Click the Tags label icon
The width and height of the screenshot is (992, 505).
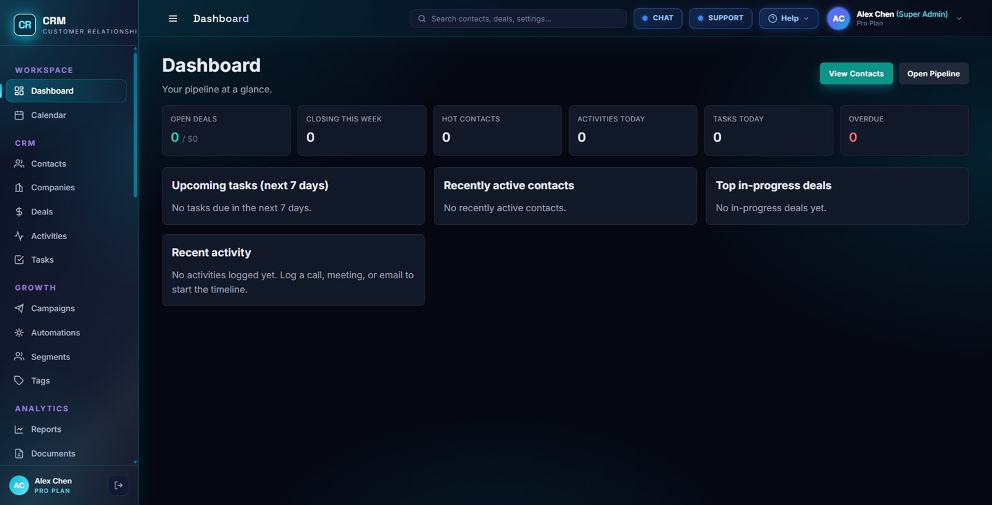tap(19, 381)
